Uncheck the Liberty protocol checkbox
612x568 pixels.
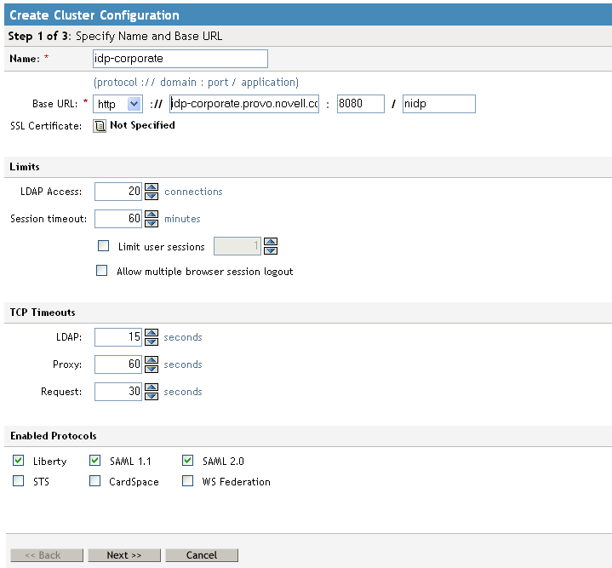[x=19, y=460]
